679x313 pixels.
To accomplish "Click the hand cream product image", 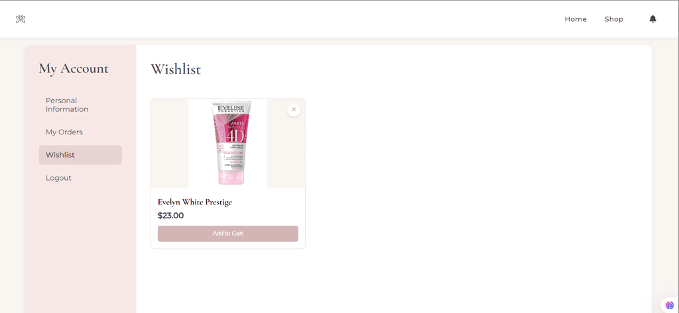I will click(x=228, y=143).
